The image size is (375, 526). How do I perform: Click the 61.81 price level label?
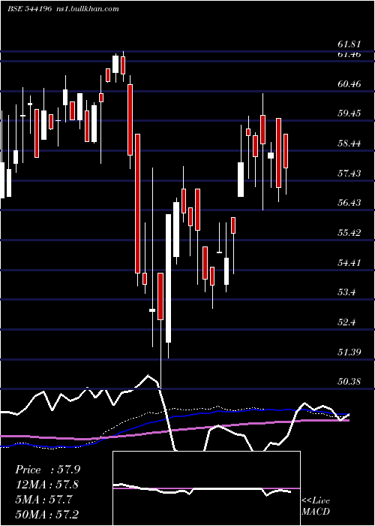(x=349, y=44)
